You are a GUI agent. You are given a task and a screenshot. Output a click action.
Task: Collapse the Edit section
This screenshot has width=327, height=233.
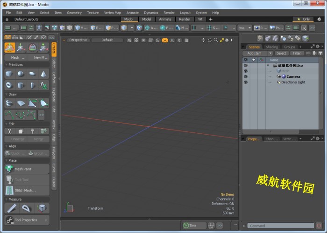coord(6,124)
